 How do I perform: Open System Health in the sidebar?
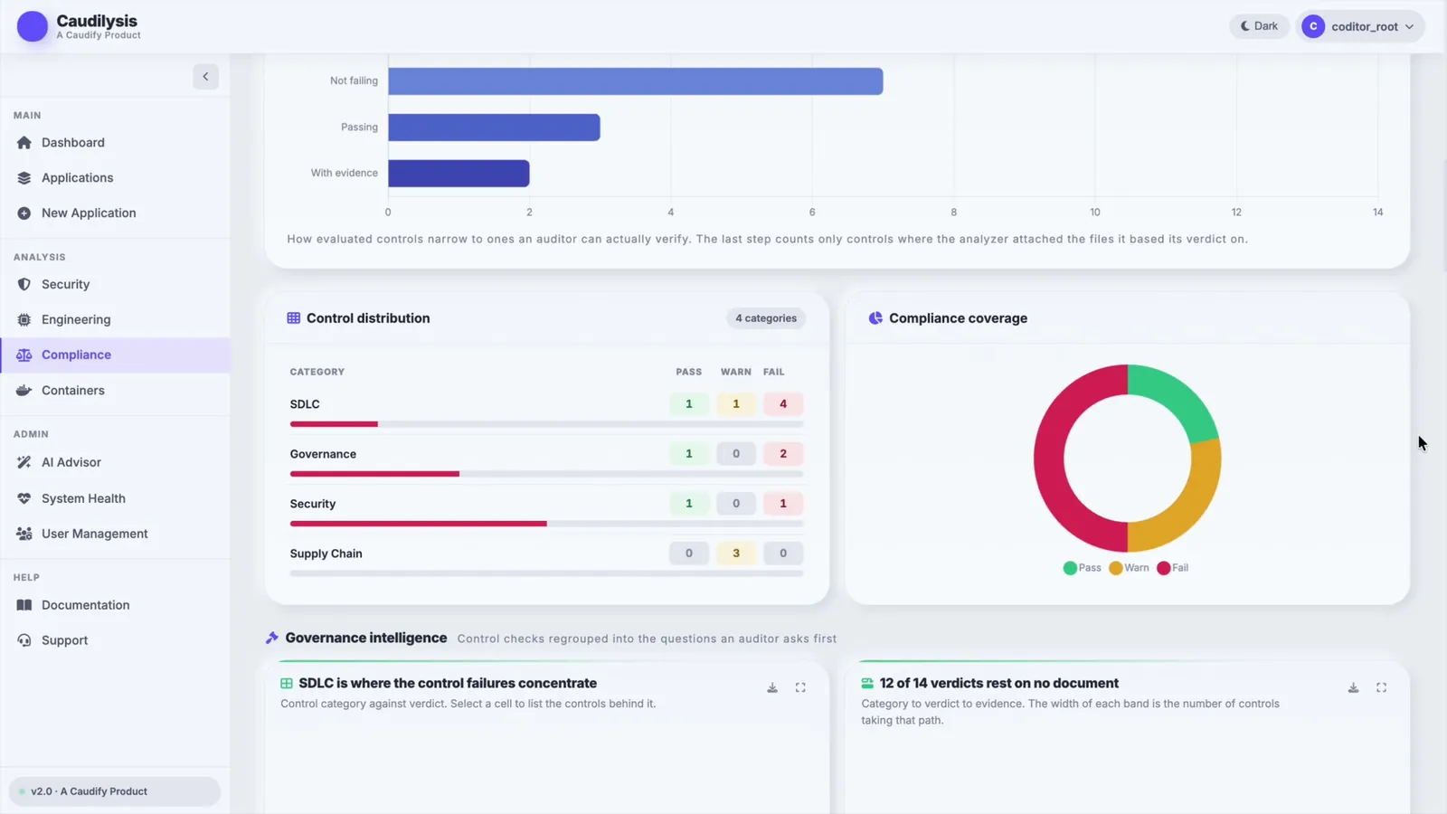point(116,498)
